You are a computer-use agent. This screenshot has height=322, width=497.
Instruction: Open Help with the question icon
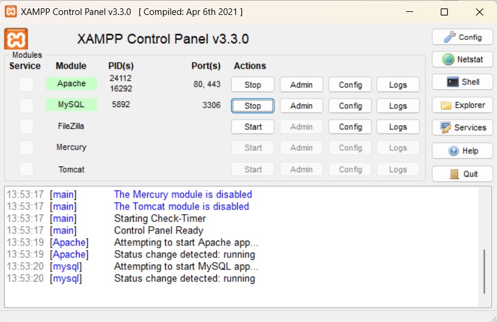click(462, 151)
